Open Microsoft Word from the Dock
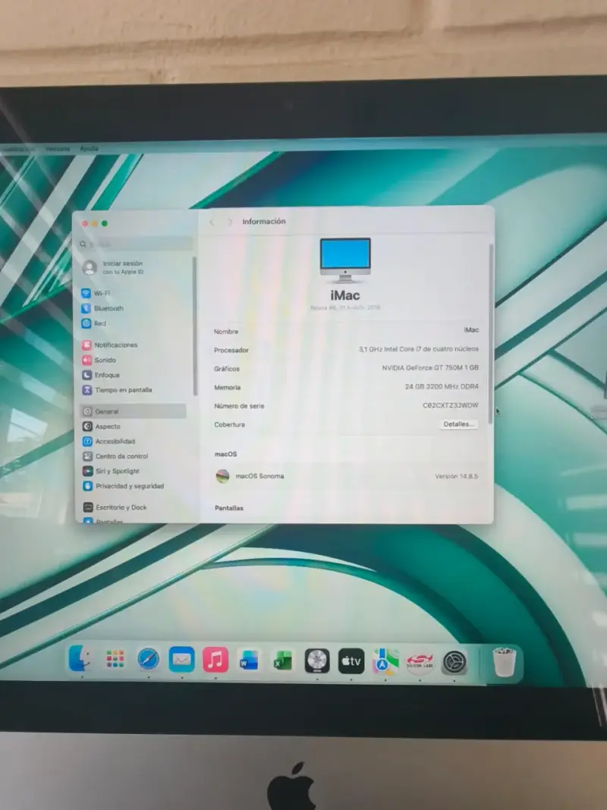607x810 pixels. [x=249, y=660]
